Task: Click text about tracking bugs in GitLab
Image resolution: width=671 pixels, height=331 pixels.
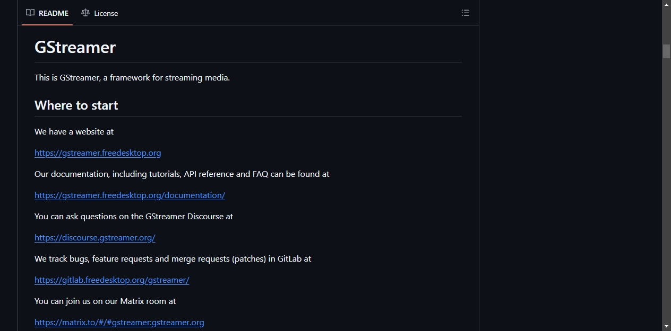Action: [173, 259]
